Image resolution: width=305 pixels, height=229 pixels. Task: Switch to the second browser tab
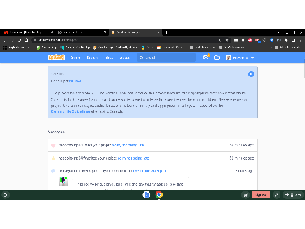82,32
